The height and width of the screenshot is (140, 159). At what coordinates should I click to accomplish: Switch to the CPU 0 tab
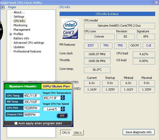[66, 133]
